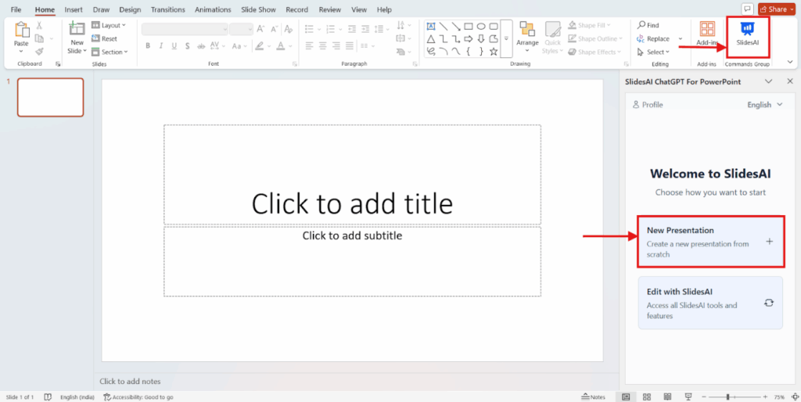Image resolution: width=801 pixels, height=402 pixels.
Task: Choose Edit with SlidesAI option
Action: (x=709, y=303)
